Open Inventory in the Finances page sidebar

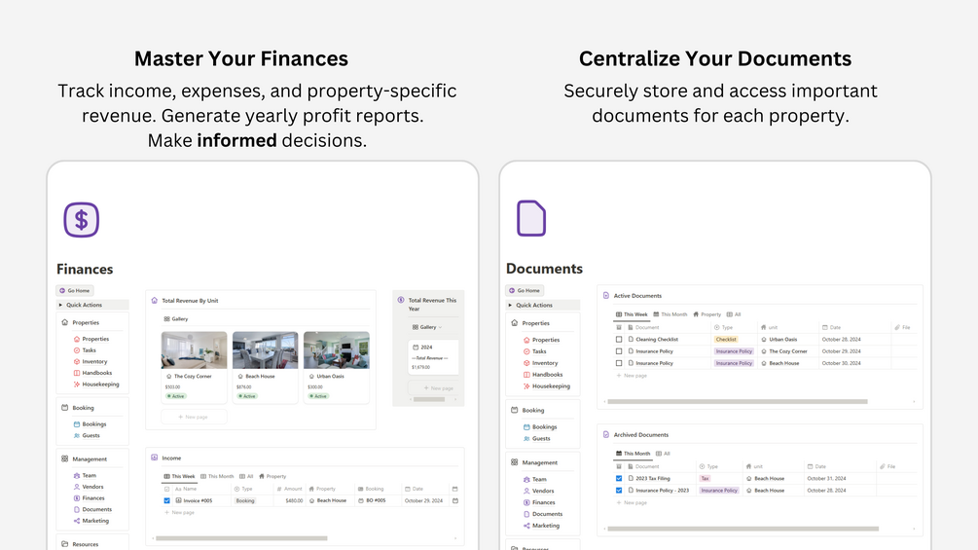[91, 362]
